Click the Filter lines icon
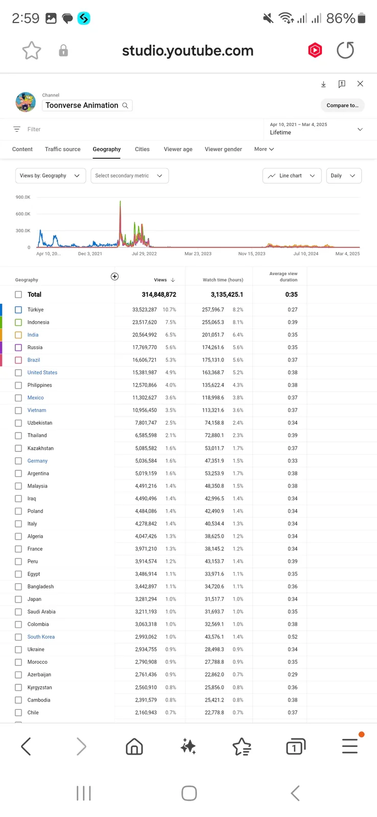The width and height of the screenshot is (377, 817). (17, 129)
